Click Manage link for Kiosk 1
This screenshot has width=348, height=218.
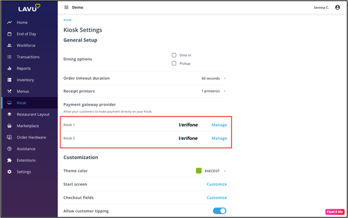(x=219, y=125)
